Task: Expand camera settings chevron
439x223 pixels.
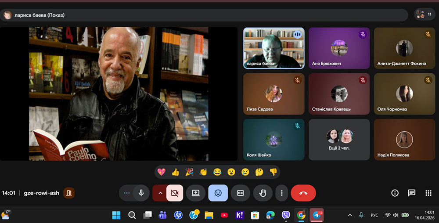Action: click(x=160, y=193)
